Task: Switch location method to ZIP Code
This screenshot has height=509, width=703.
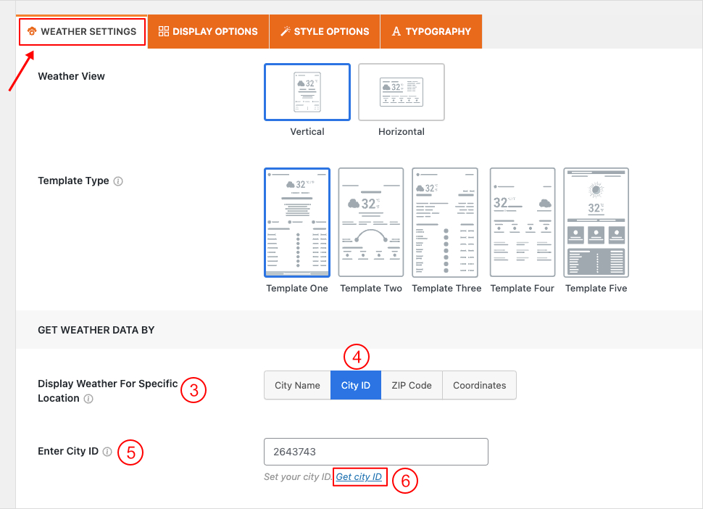Action: click(411, 386)
